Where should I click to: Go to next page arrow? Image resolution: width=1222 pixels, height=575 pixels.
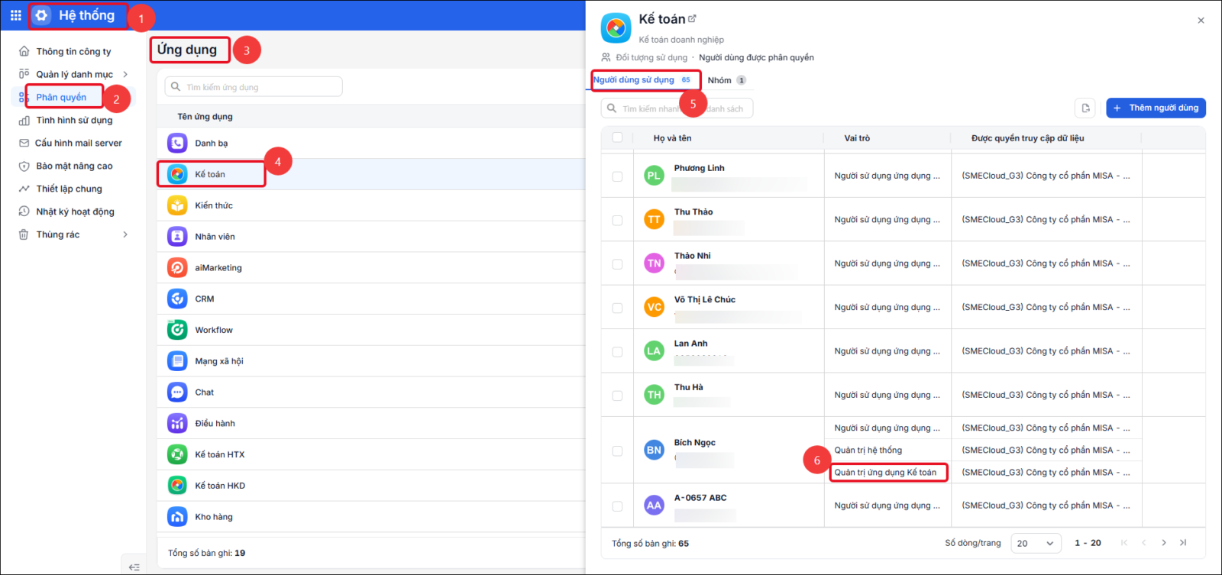pos(1163,543)
